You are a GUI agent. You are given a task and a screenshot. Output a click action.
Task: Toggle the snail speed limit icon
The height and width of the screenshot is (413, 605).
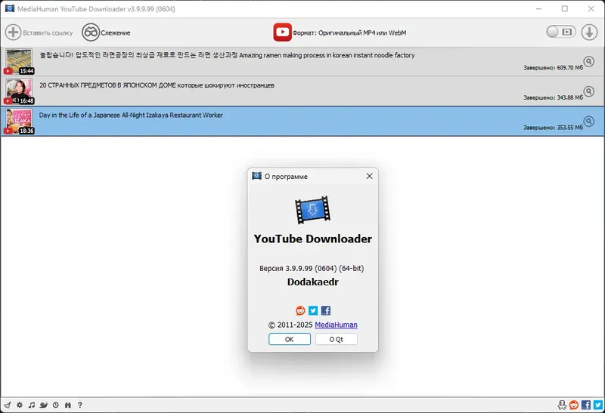(x=44, y=405)
